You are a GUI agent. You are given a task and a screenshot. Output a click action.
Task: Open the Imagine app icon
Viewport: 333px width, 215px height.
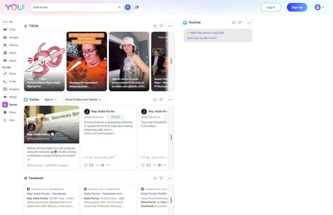click(5, 89)
